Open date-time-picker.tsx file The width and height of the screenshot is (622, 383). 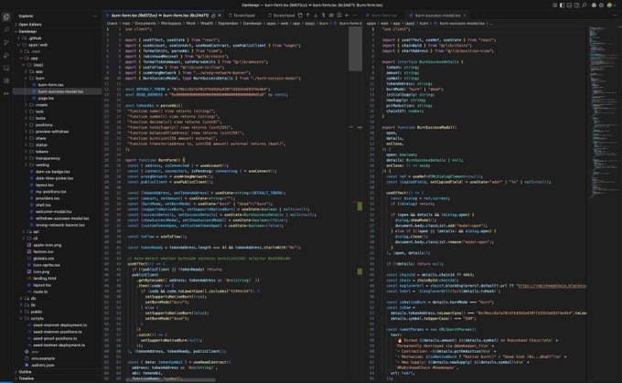point(54,178)
